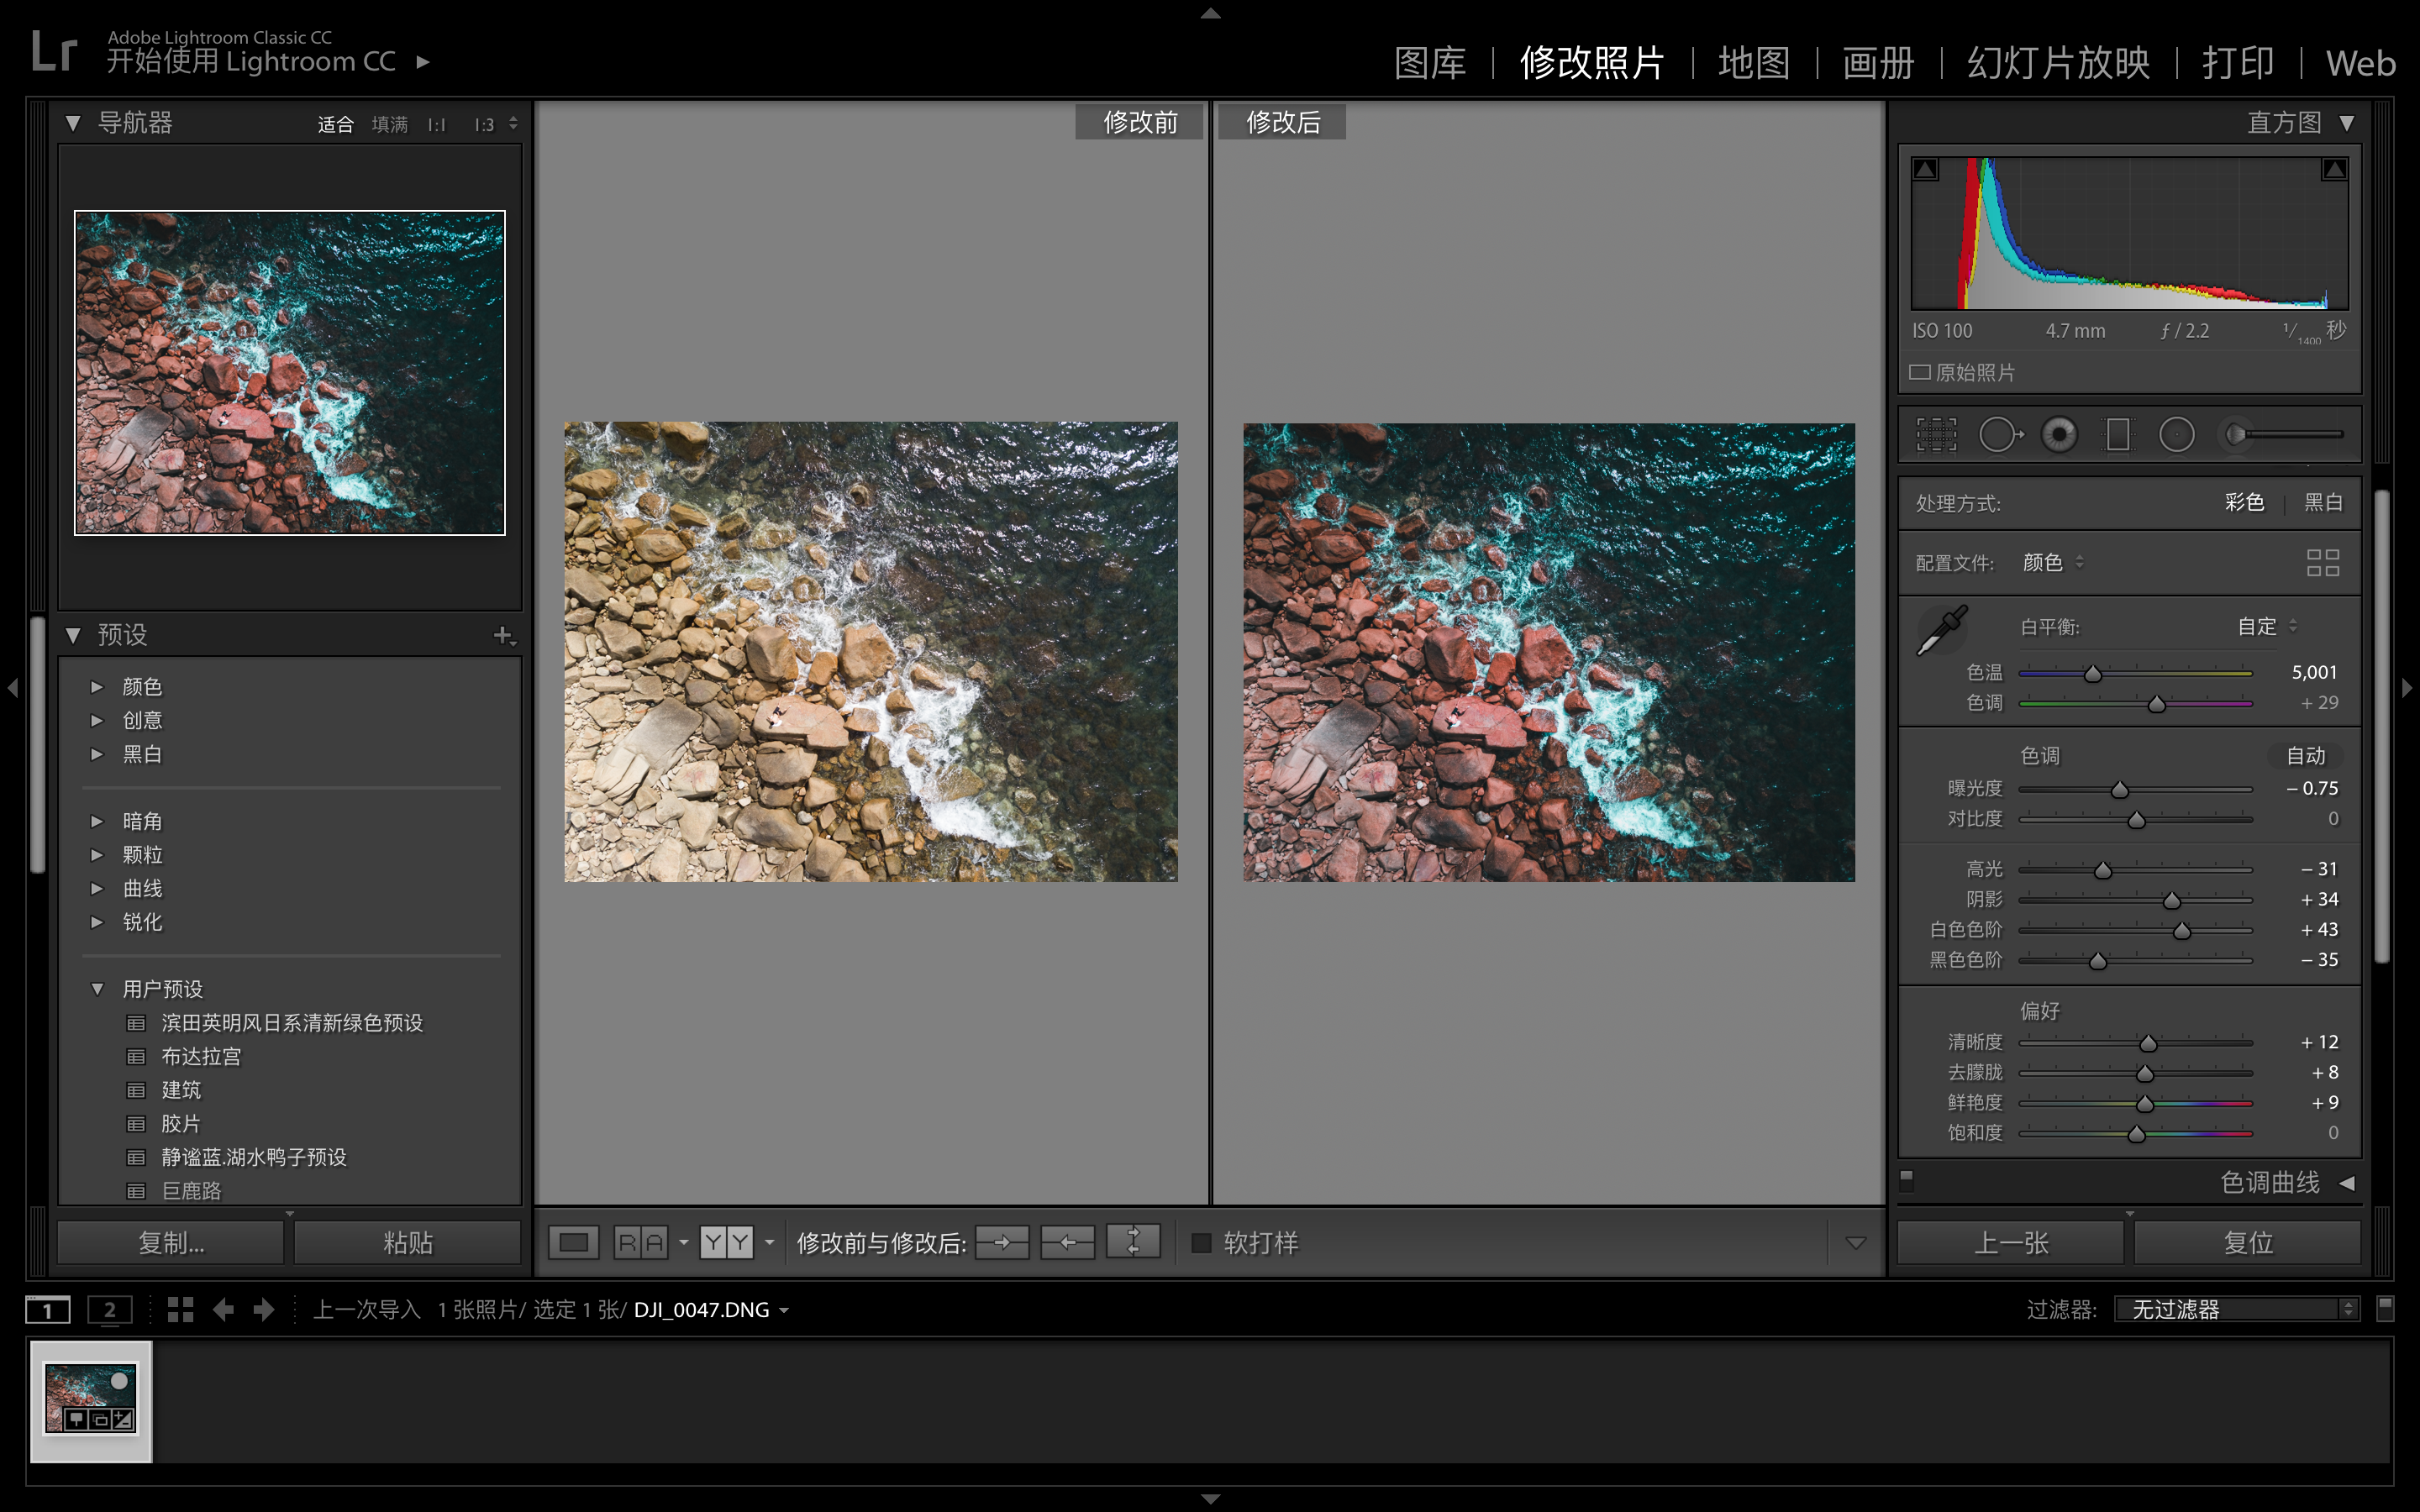Viewport: 2420px width, 1512px height.
Task: Click the 自动 auto tone button
Action: (x=2305, y=756)
